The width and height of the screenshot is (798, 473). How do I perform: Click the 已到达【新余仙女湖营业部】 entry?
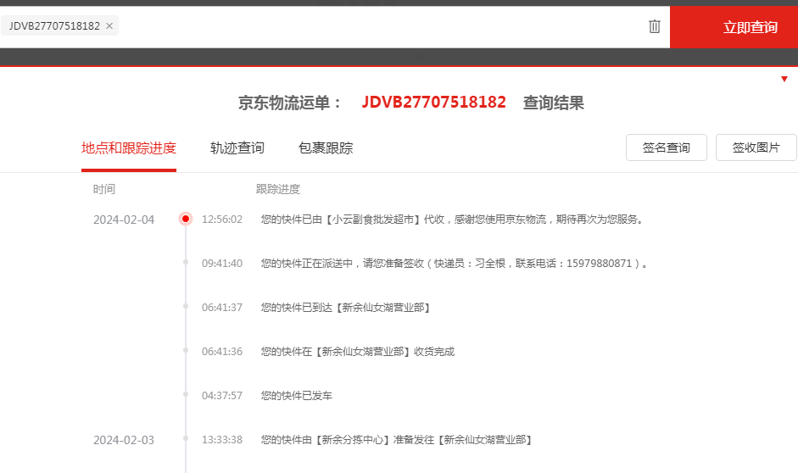tap(346, 307)
